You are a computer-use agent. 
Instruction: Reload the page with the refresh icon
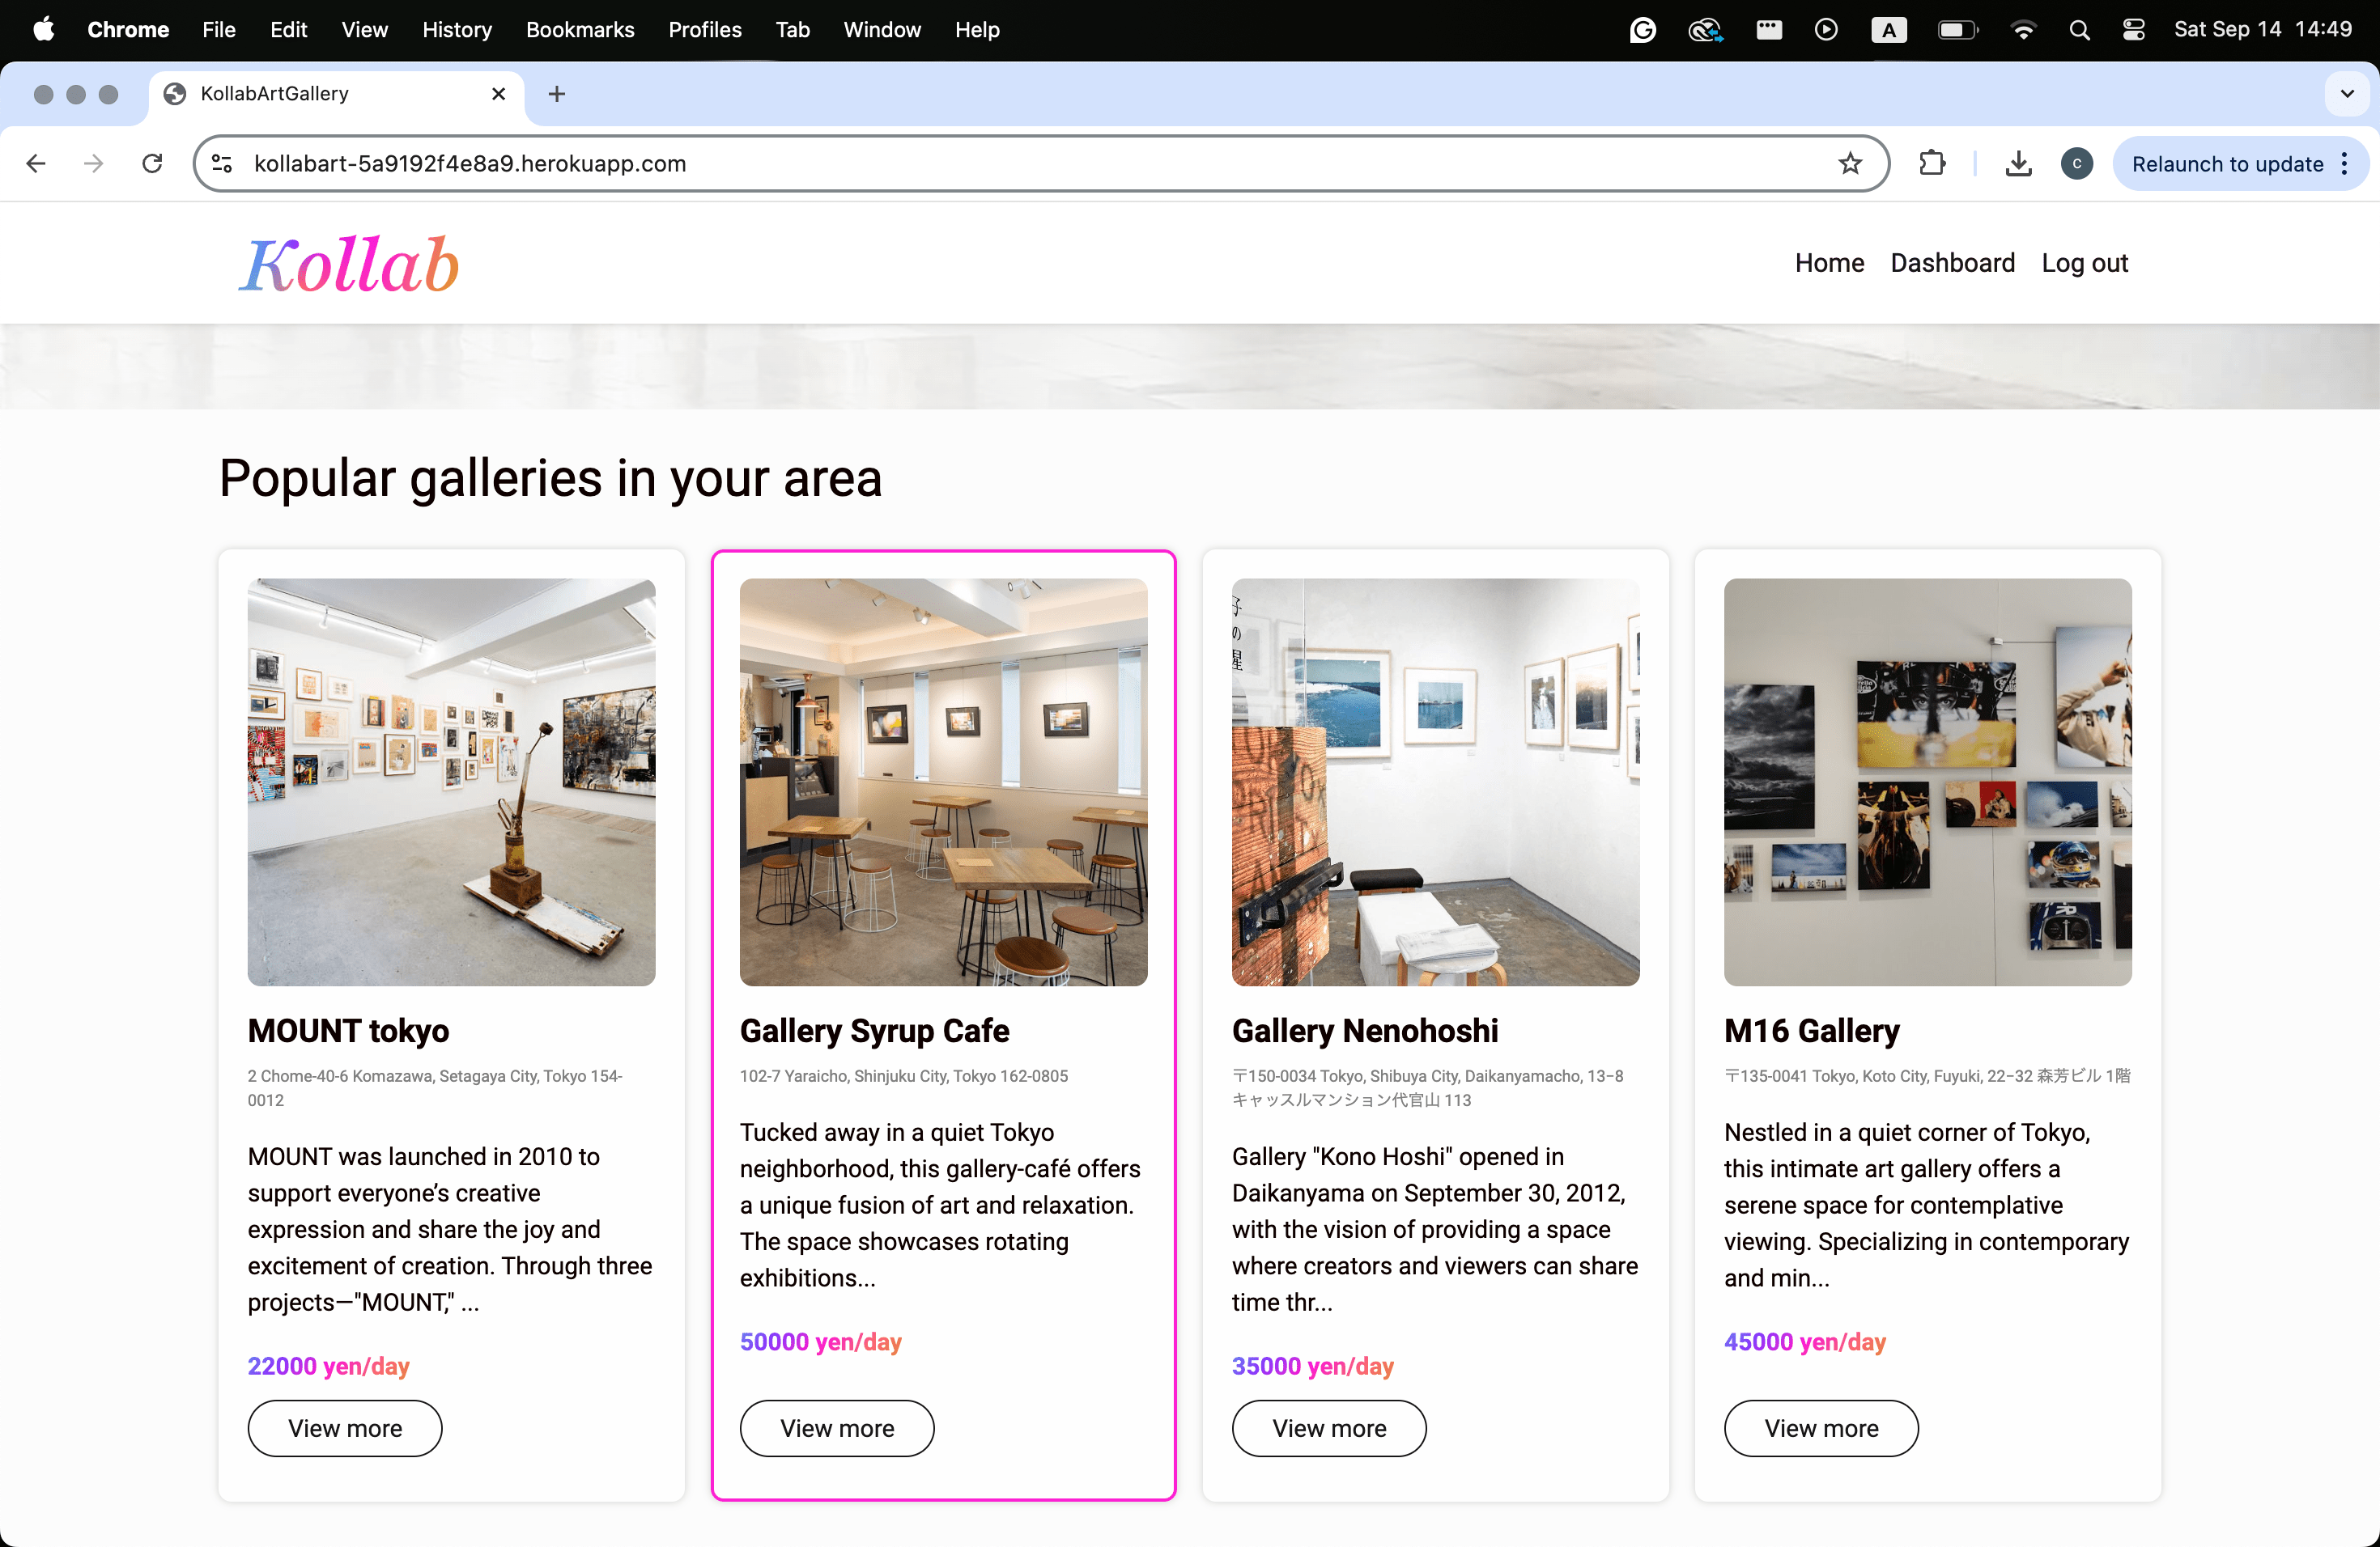click(152, 164)
